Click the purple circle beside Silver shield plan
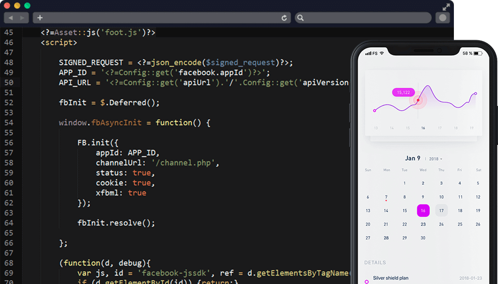 click(x=366, y=282)
